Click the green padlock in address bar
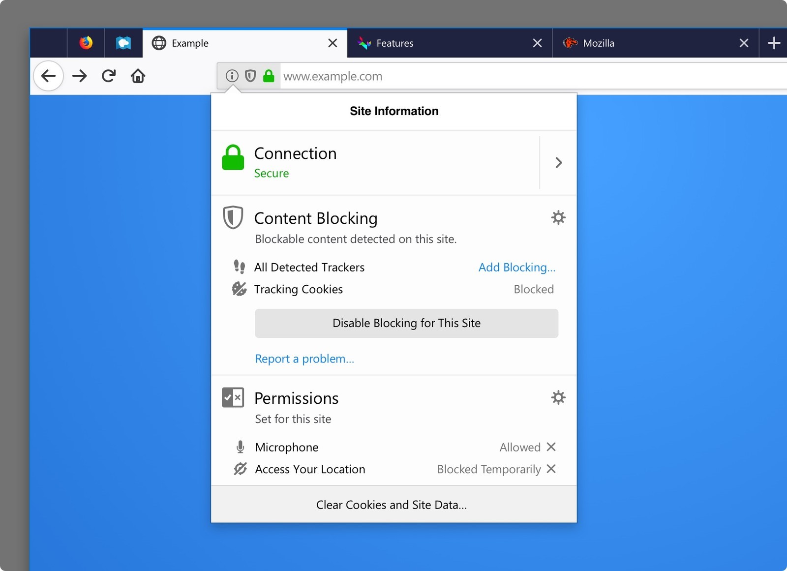The image size is (787, 571). 269,76
